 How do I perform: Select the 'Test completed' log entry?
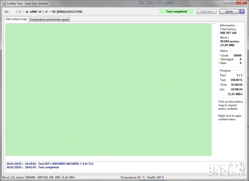point(48,167)
